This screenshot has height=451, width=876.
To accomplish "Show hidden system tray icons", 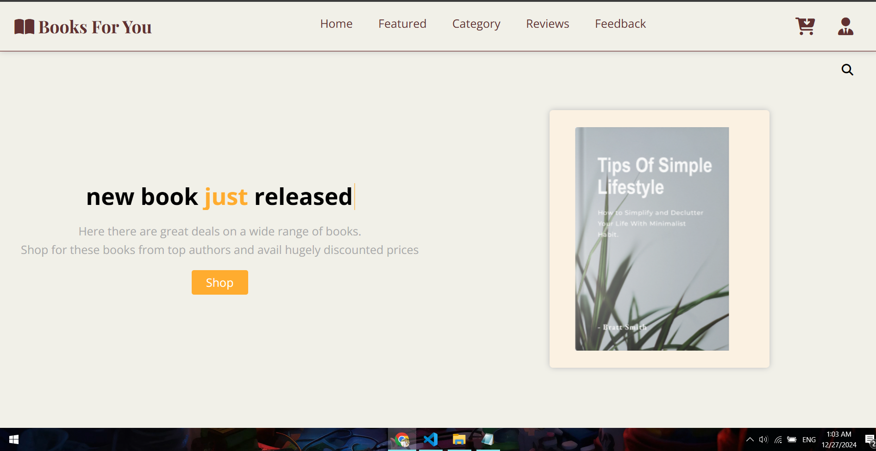I will point(750,439).
